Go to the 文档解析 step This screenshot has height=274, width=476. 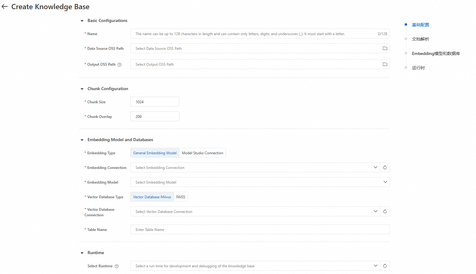coord(420,39)
